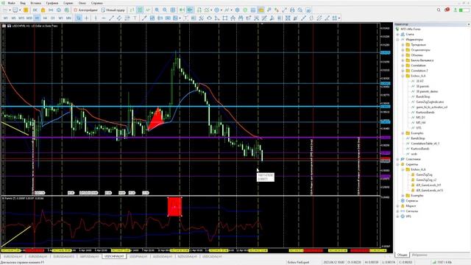Viewport: 471px width, 265px height.
Task: Open the new chart dropdown arrow
Action: pyautogui.click(x=10, y=10)
